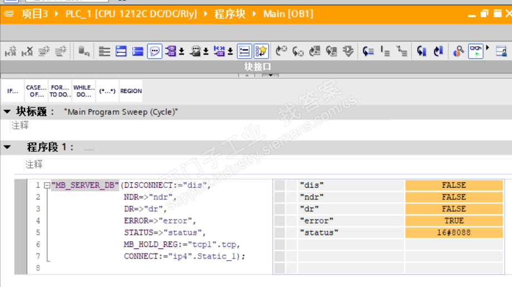Toggle monitoring on/off glasses icon
The image size is (512, 287).
pos(475,51)
